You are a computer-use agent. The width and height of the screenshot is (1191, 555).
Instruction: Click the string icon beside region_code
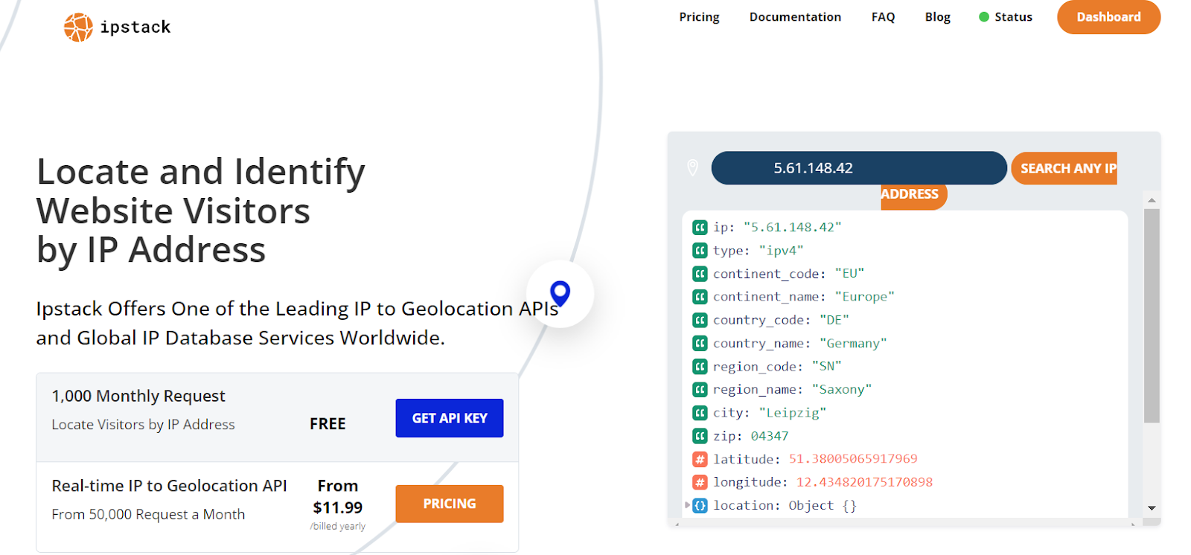coord(700,366)
